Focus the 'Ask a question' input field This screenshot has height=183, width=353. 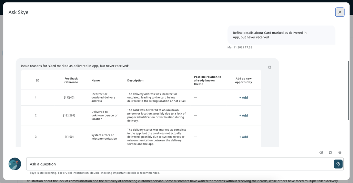tap(179, 164)
